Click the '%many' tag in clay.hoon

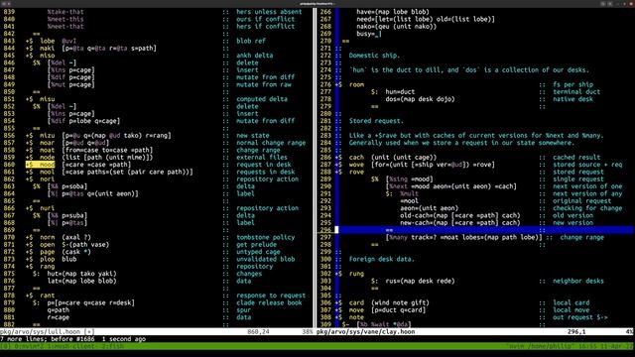(398, 238)
